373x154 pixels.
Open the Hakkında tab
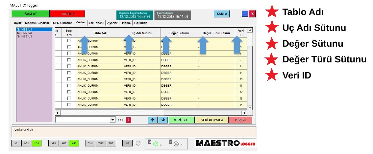[141, 23]
